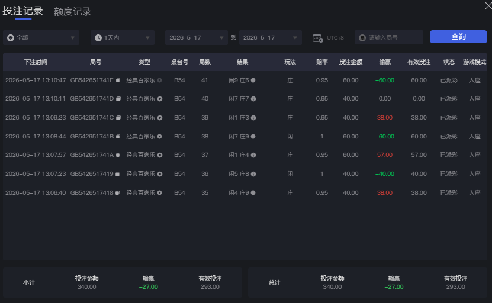Click the 桌台号 column header
Screen dimensions: 492x303
point(179,62)
